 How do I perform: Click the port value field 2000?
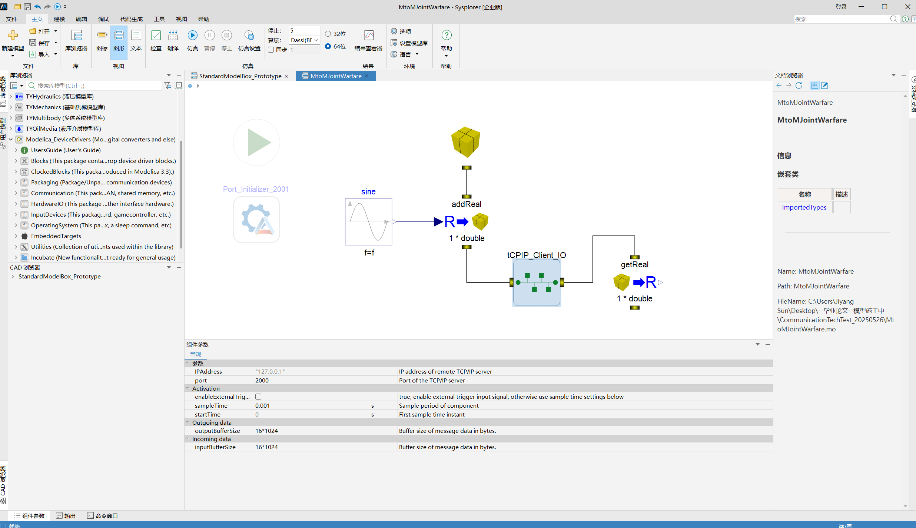(312, 380)
